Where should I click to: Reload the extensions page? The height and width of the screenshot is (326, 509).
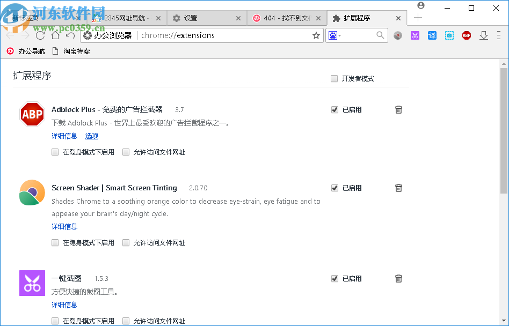point(40,35)
